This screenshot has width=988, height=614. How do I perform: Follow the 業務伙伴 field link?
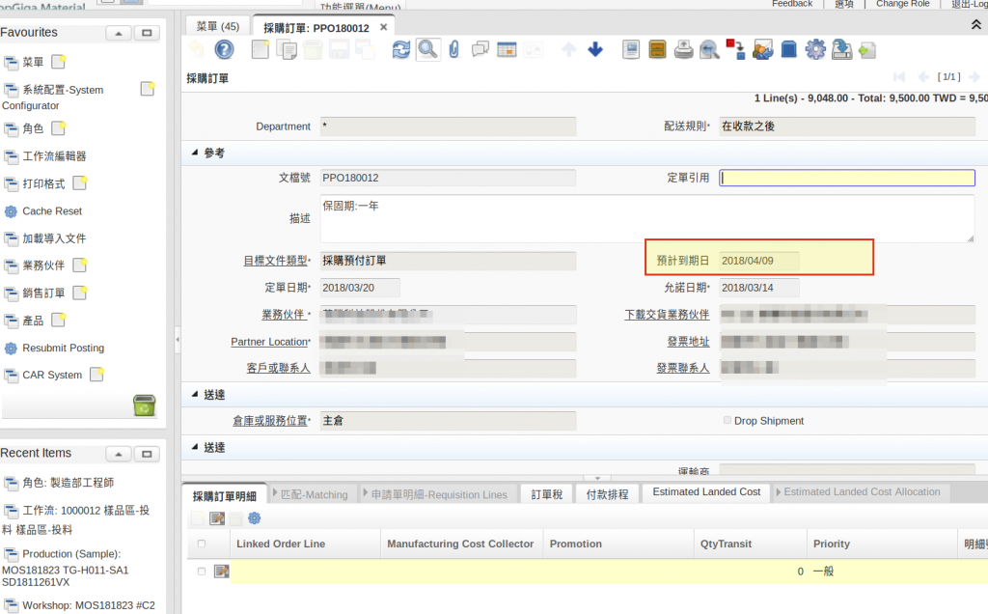coord(284,314)
